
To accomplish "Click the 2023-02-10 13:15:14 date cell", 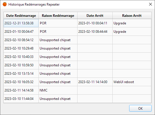I will (21, 74).
